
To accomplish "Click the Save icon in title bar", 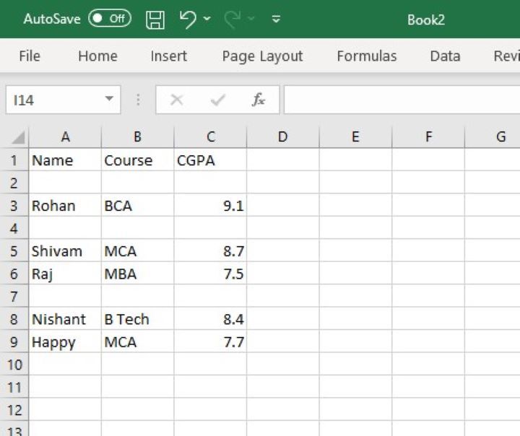I will (x=155, y=19).
